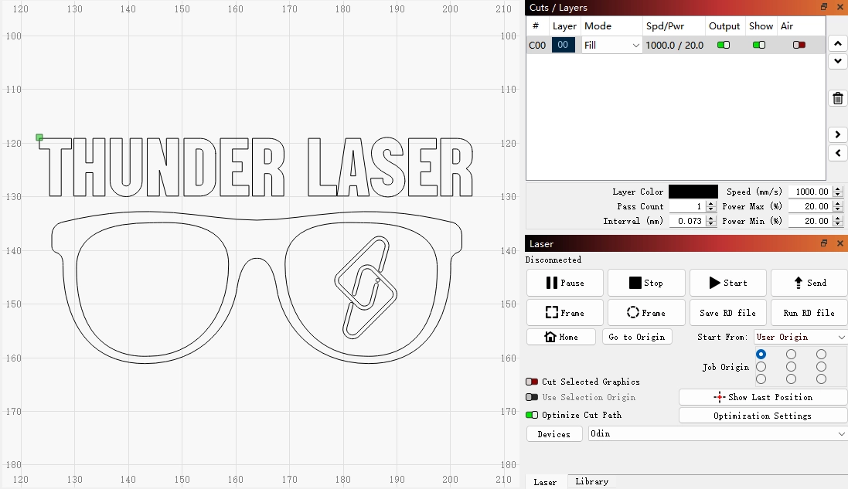Pause the laser job
The width and height of the screenshot is (848, 489).
564,283
